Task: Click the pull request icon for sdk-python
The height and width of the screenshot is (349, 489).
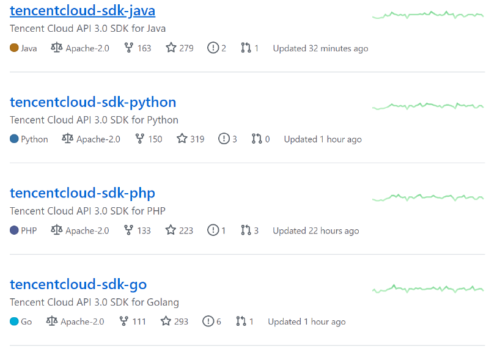Action: [257, 139]
